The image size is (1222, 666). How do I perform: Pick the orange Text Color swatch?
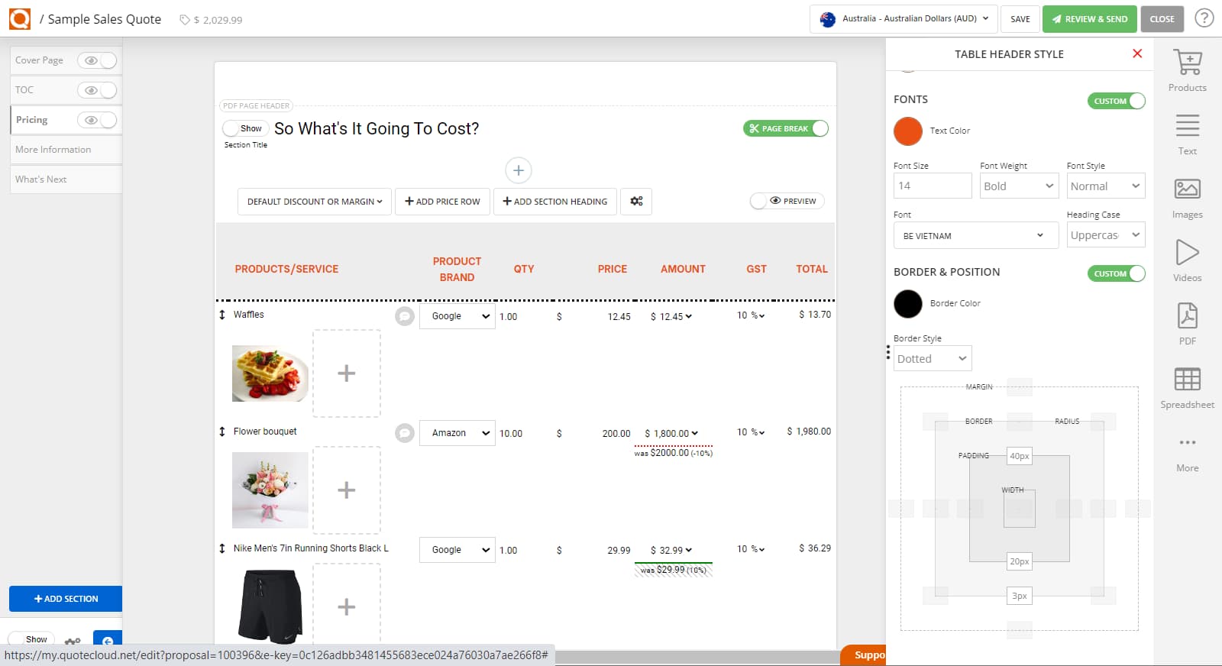pos(908,131)
